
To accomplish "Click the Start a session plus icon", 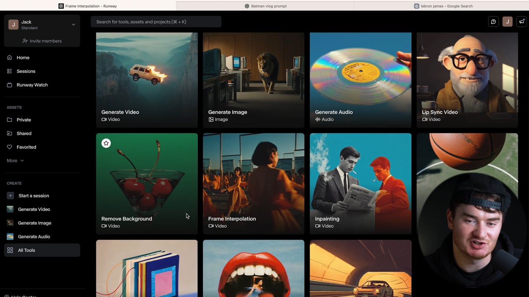I will [10, 196].
